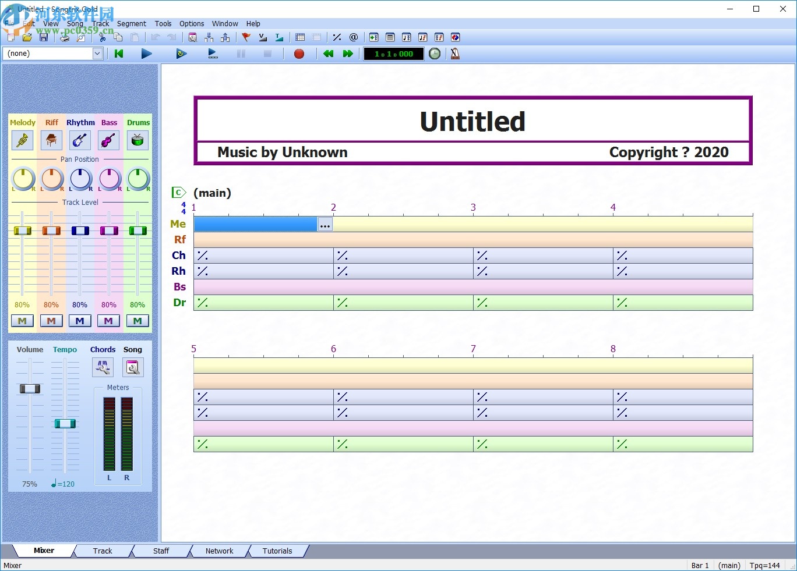Click the Riff piano instrument icon

51,140
